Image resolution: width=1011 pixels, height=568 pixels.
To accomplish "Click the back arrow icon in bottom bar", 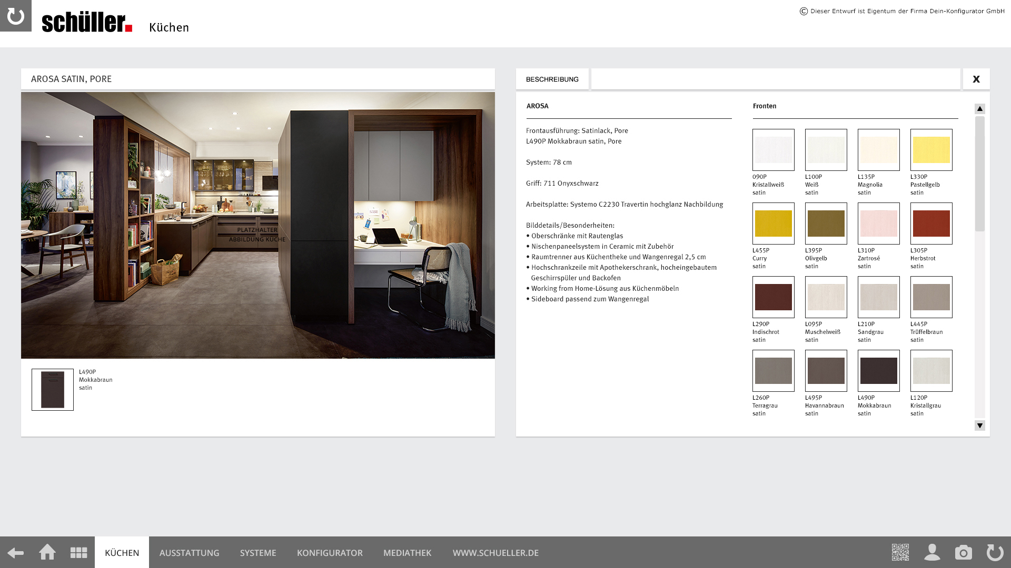I will [16, 553].
